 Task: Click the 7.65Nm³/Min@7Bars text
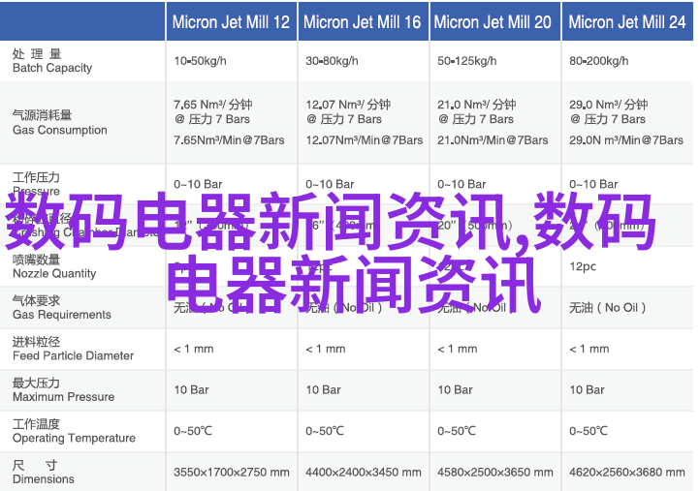point(229,140)
